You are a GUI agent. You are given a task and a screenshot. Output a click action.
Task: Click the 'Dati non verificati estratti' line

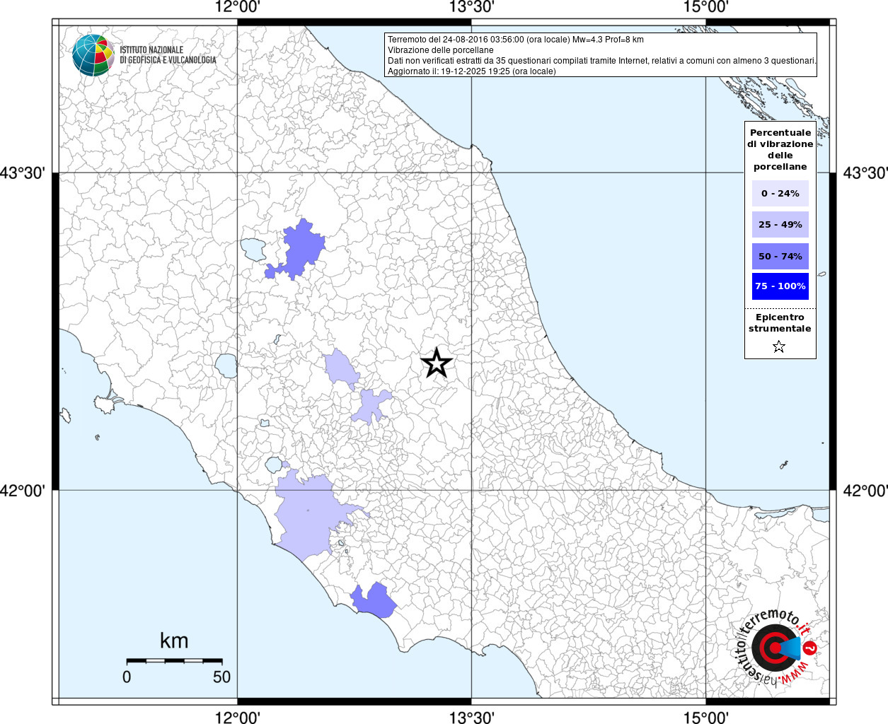(x=602, y=61)
